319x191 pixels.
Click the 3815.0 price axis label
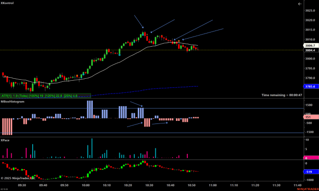[310, 30]
